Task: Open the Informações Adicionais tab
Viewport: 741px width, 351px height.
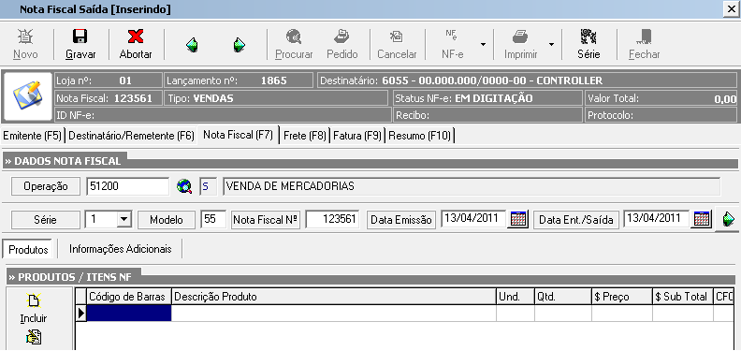Action: [120, 249]
